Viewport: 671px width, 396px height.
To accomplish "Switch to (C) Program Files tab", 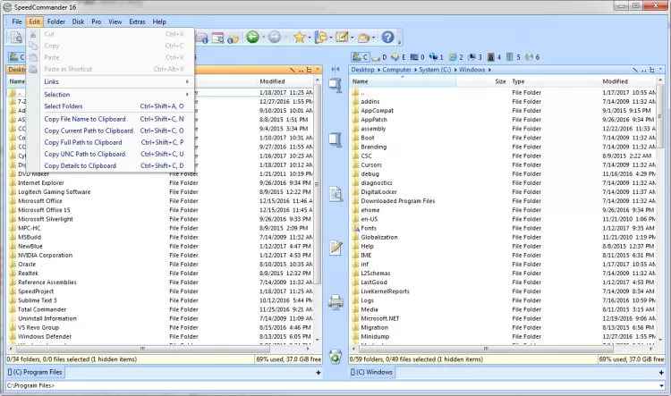I will pyautogui.click(x=35, y=372).
